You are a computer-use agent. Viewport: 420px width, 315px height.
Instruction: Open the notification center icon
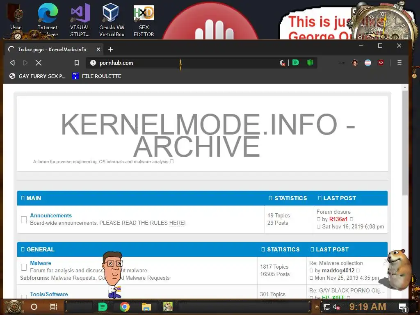402,307
